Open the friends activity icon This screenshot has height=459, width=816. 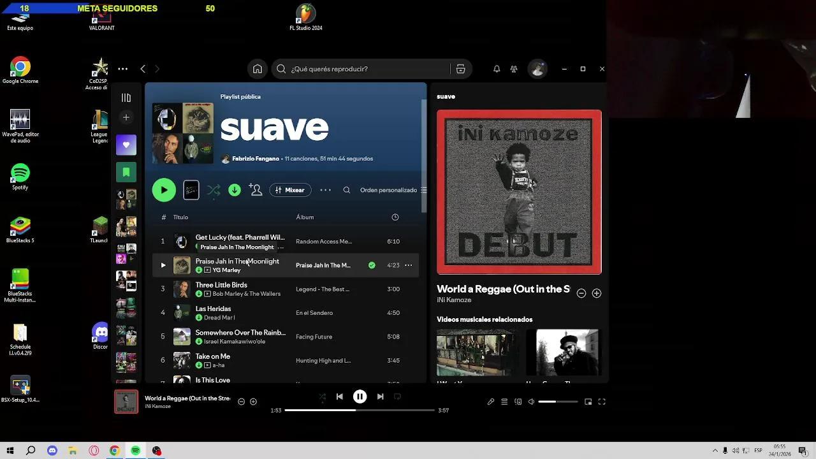514,69
